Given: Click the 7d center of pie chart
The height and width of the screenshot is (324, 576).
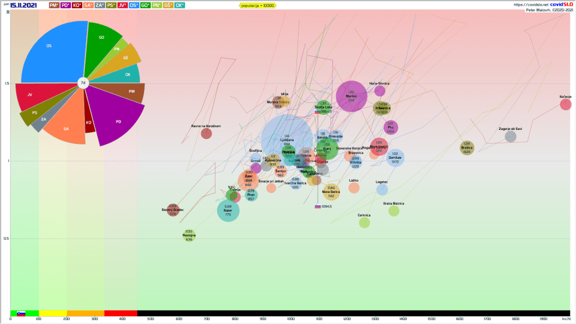Looking at the screenshot, I should tap(83, 83).
